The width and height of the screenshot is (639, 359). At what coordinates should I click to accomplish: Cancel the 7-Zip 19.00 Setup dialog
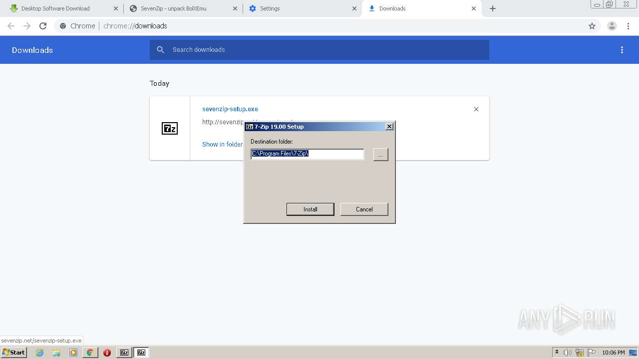364,209
